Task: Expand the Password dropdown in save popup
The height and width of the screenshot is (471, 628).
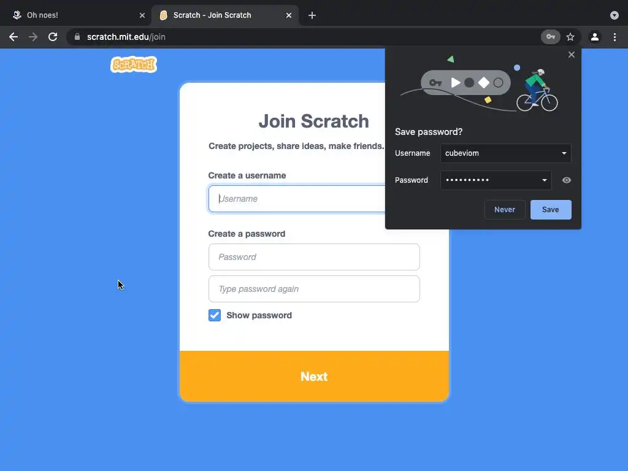Action: click(x=545, y=180)
